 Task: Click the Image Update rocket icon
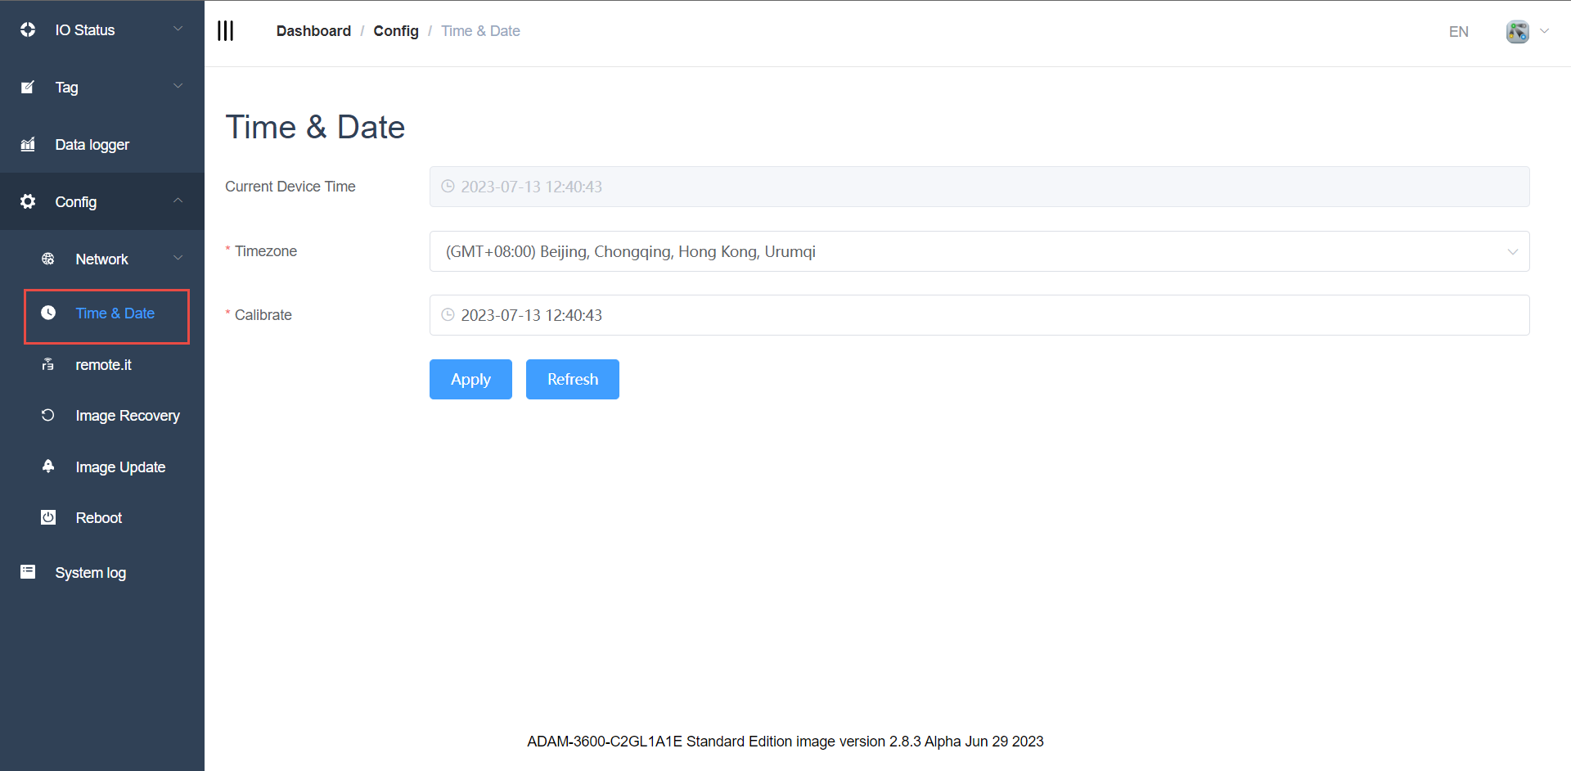(x=48, y=467)
